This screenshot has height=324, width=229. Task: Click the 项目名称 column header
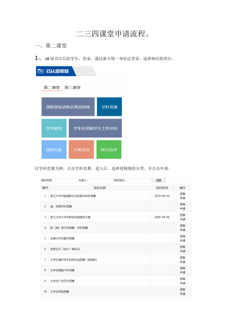[x=100, y=188]
